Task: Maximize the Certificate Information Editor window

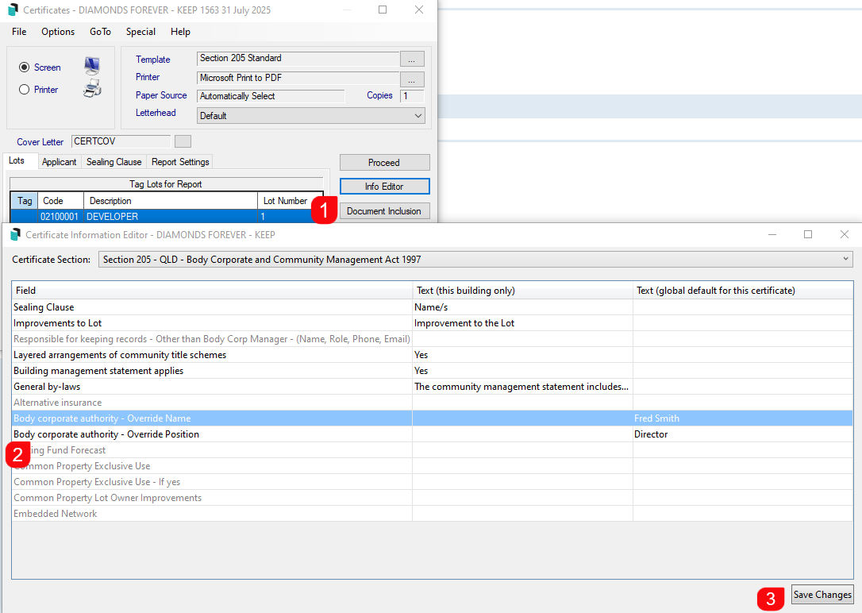Action: click(808, 234)
